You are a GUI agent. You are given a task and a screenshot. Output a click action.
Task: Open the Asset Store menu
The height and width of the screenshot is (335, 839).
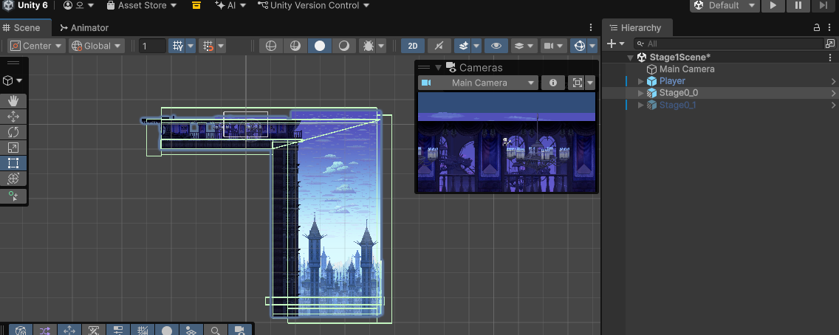141,6
